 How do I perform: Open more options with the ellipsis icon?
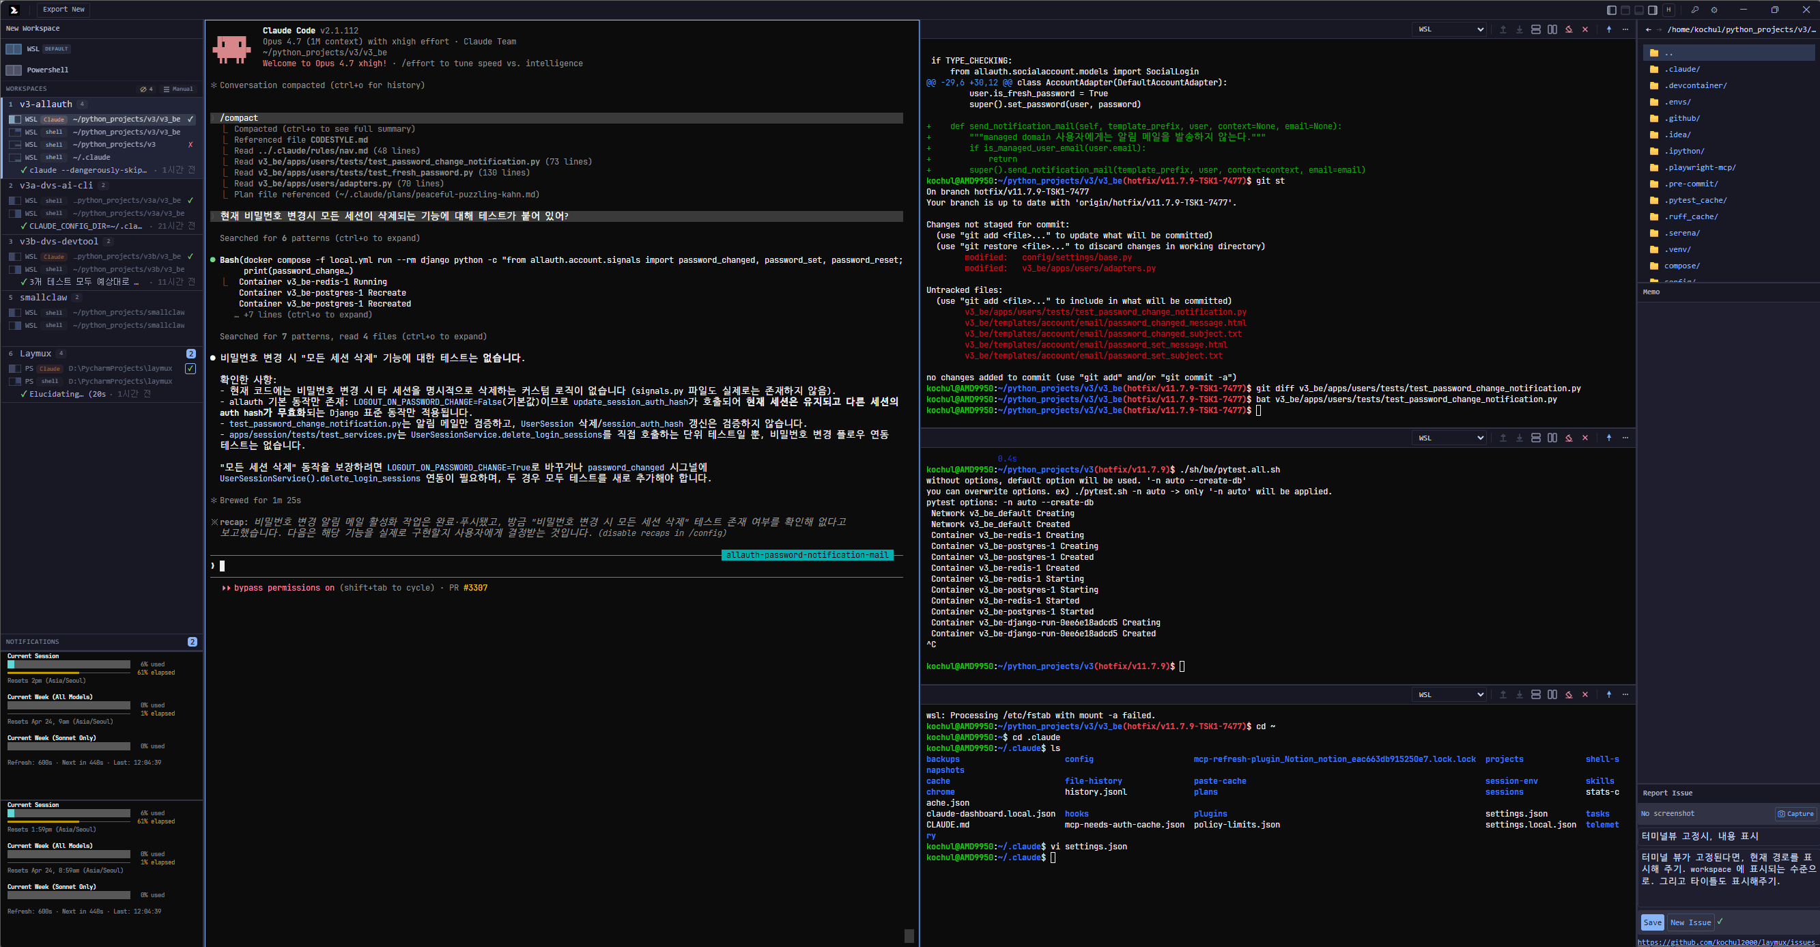1626,29
